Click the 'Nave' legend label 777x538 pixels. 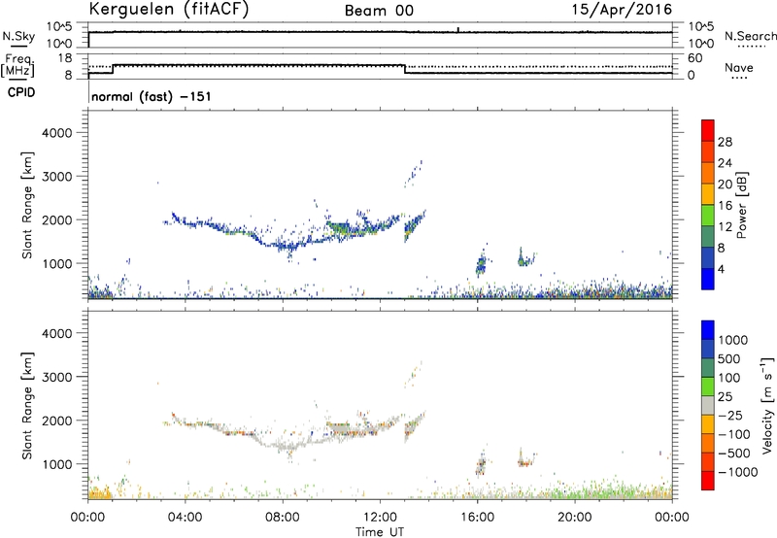click(739, 67)
